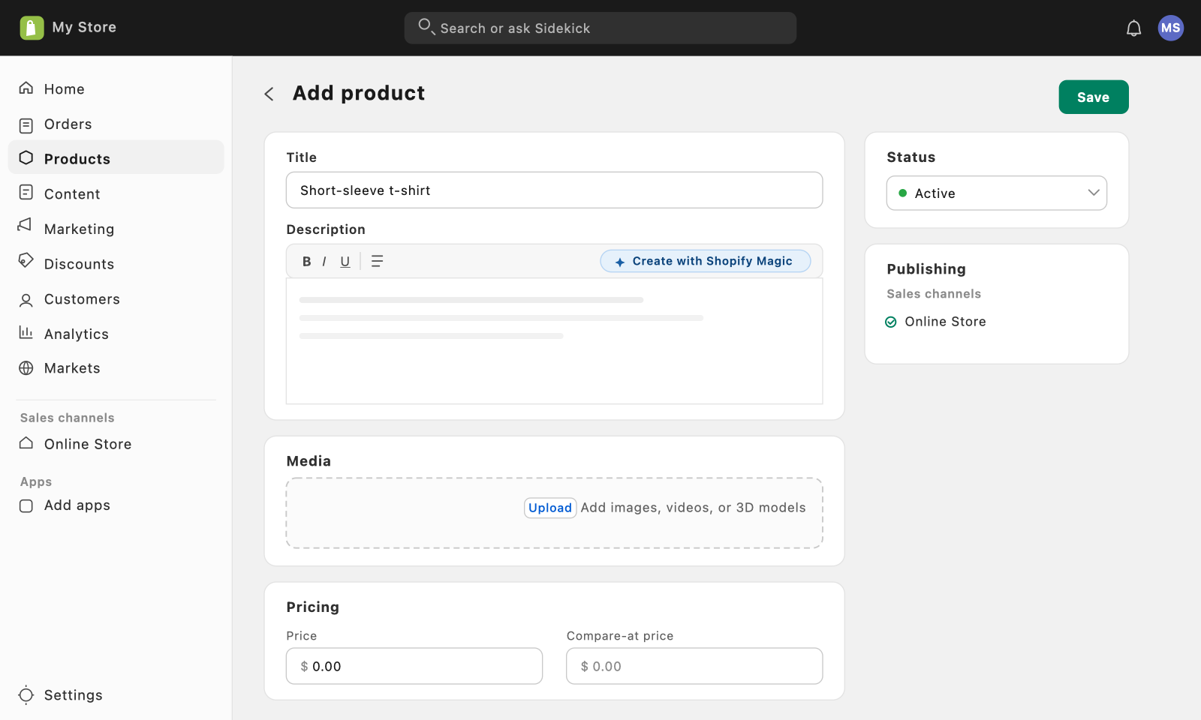The height and width of the screenshot is (720, 1201).
Task: Click the Markets globe icon
Action: [26, 368]
